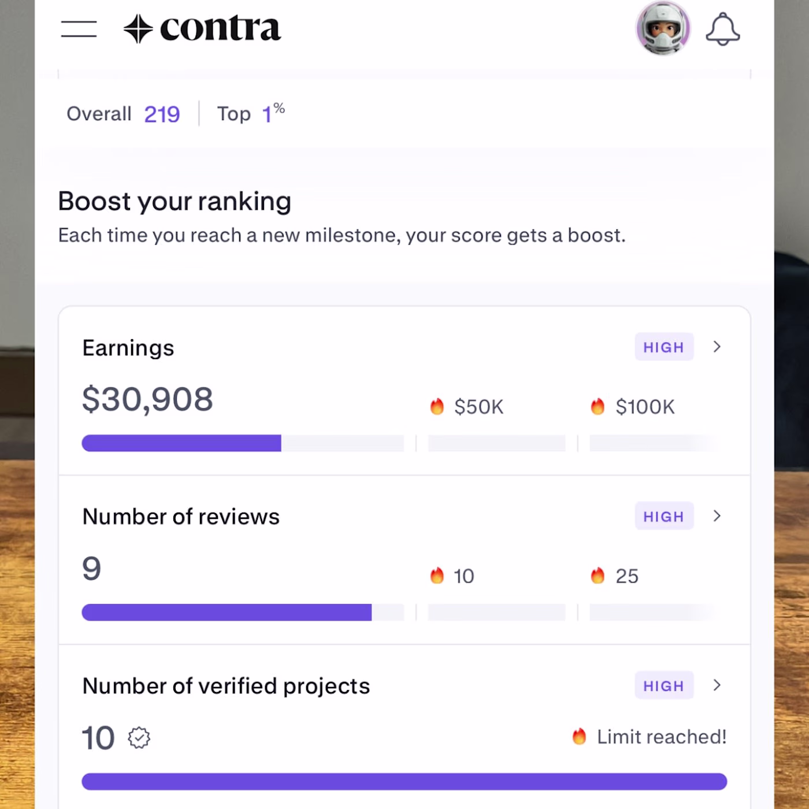Expand the Number of verified projects chevron
The width and height of the screenshot is (809, 809).
[x=717, y=685]
